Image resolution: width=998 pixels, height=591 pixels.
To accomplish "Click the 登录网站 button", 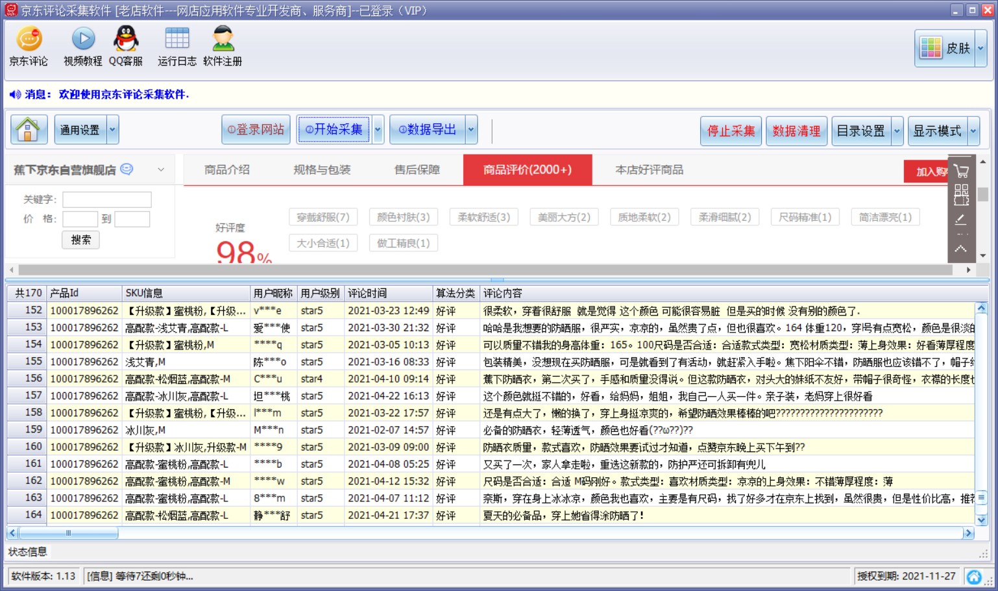I will pyautogui.click(x=256, y=130).
